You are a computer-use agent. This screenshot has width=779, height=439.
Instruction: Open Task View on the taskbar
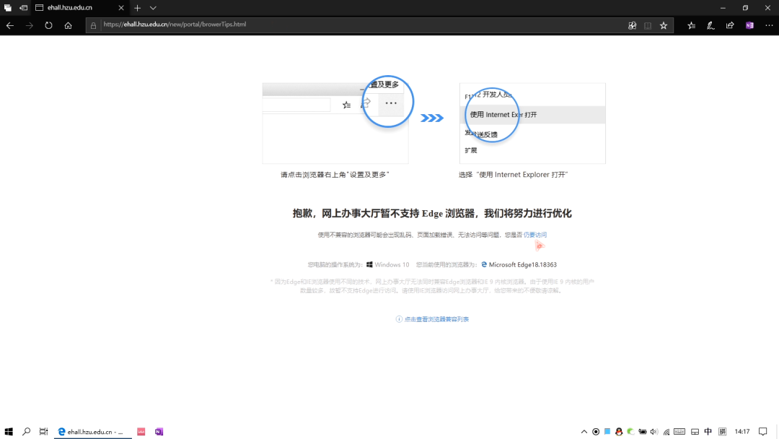point(44,432)
